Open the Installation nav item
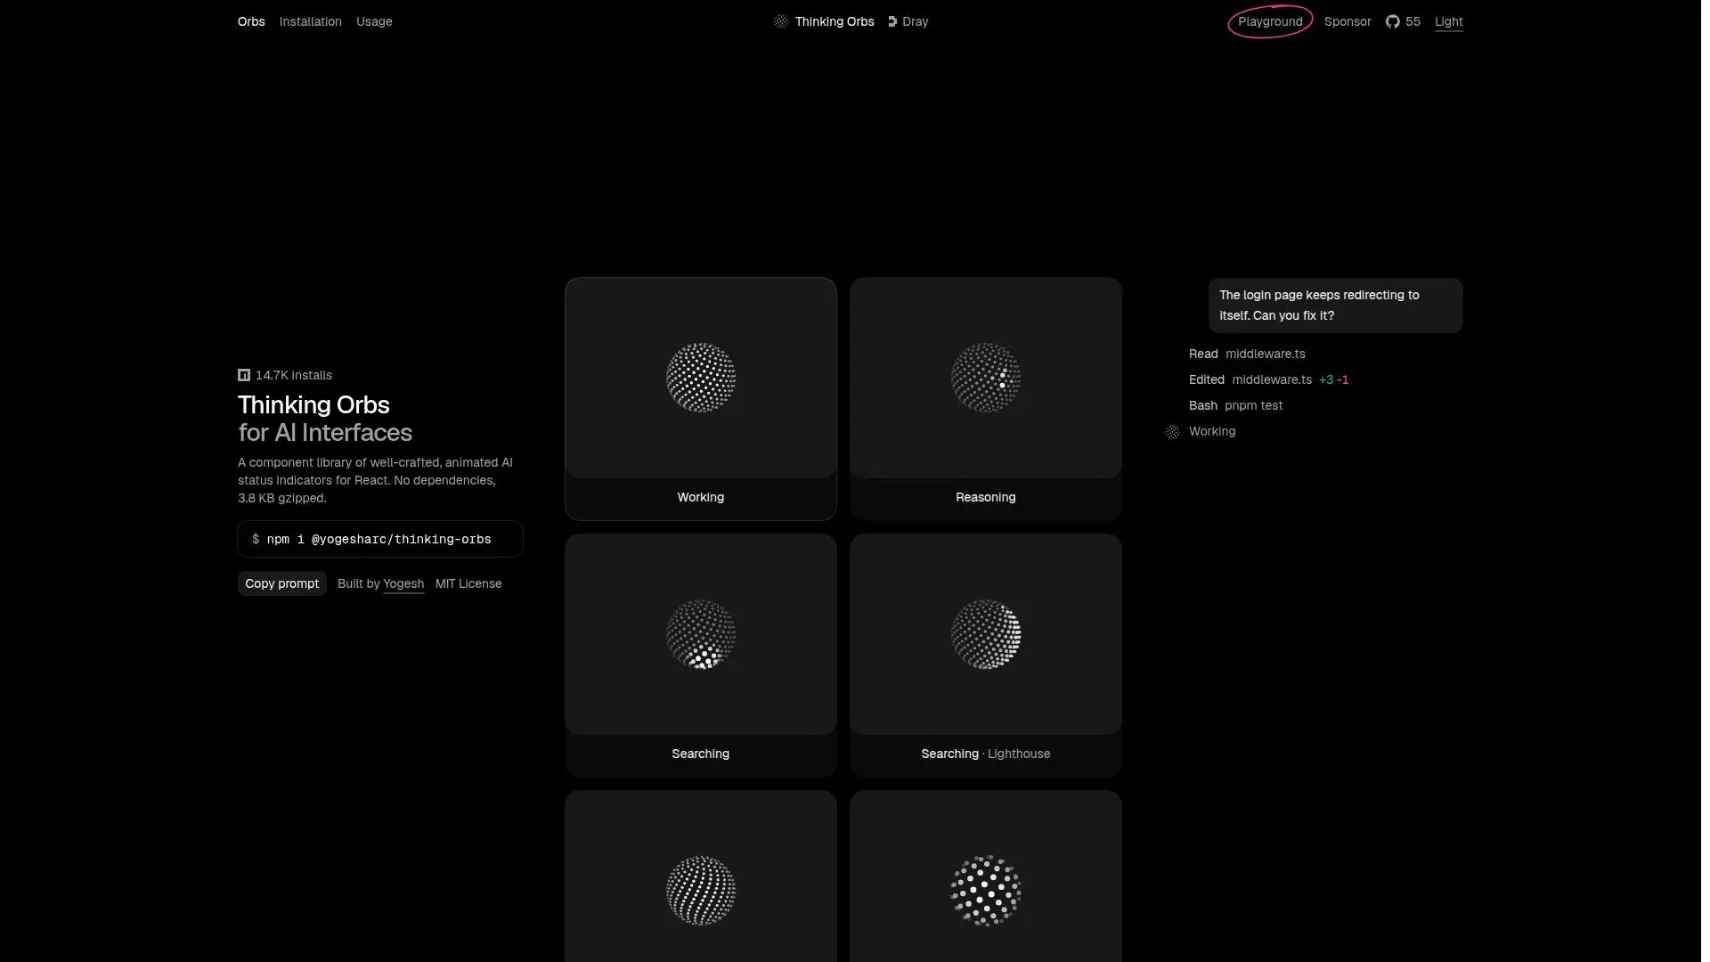The width and height of the screenshot is (1710, 962). pyautogui.click(x=311, y=21)
